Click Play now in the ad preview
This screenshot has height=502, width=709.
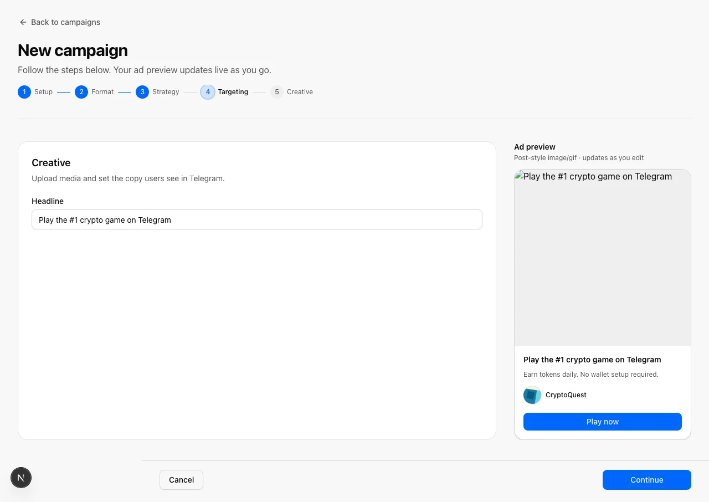[603, 422]
